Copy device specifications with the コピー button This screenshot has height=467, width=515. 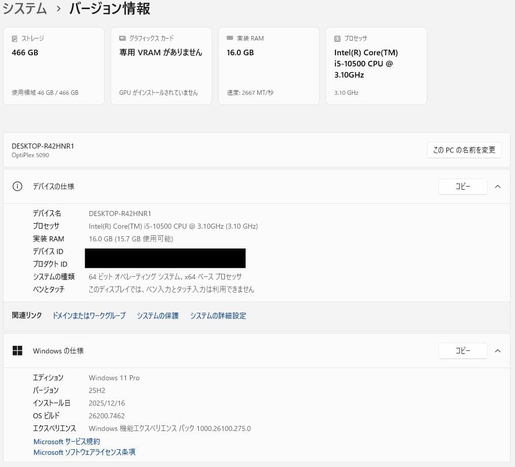click(462, 186)
